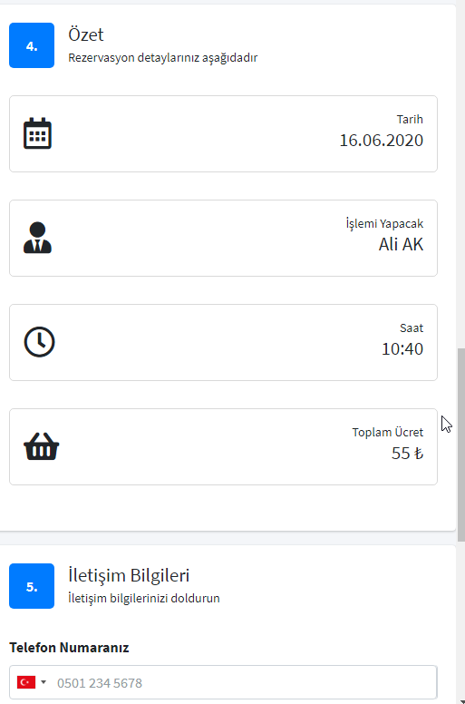
Task: Click the scrollbar down arrow
Action: pyautogui.click(x=461, y=701)
